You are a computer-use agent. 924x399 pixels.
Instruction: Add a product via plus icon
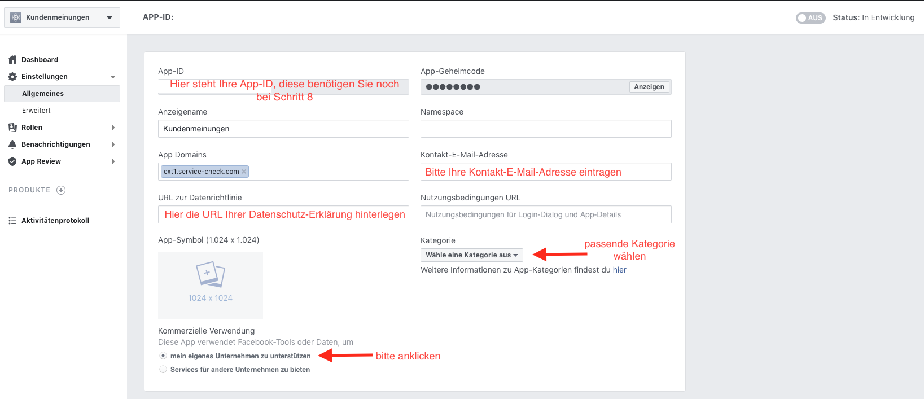coord(61,190)
